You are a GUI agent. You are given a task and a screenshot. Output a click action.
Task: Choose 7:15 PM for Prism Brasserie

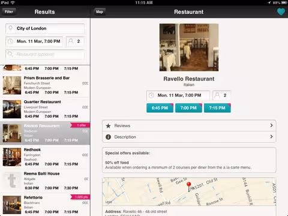[x=71, y=92]
